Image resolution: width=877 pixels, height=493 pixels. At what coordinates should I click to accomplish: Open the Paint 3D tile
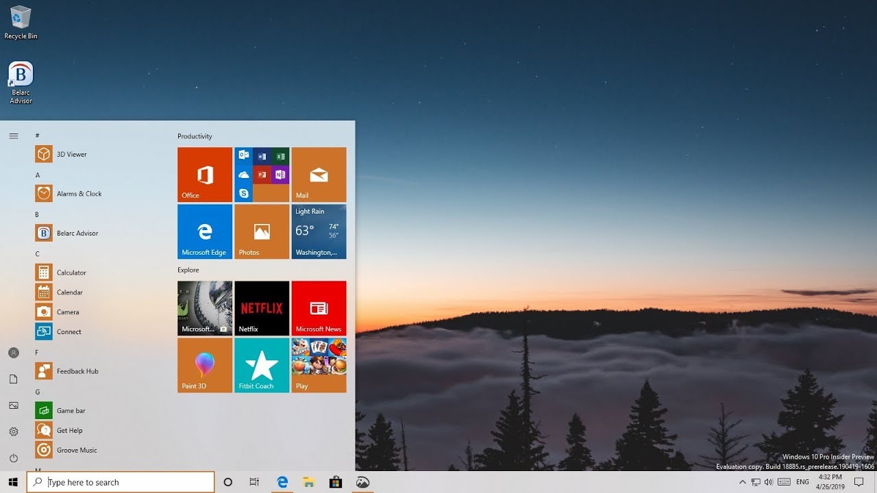[x=205, y=365]
